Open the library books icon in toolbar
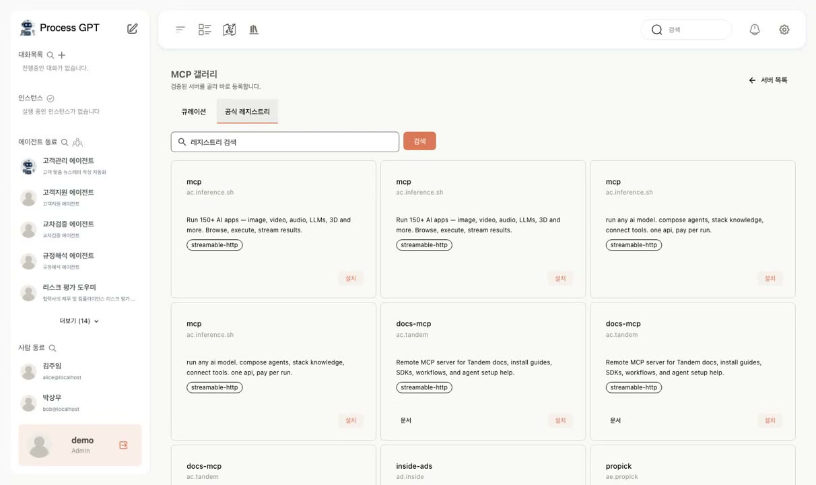This screenshot has width=816, height=485. click(x=254, y=29)
